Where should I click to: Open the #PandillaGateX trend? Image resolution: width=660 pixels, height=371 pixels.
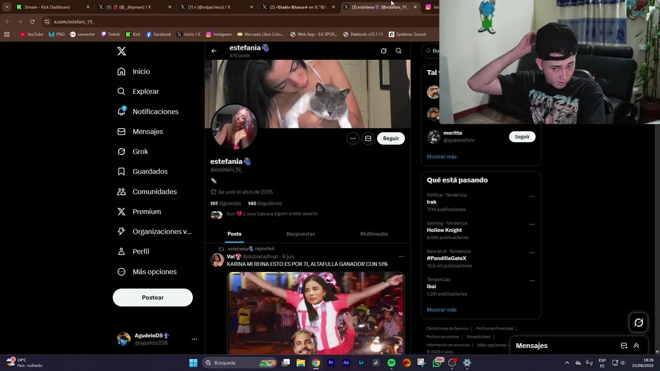pyautogui.click(x=447, y=258)
